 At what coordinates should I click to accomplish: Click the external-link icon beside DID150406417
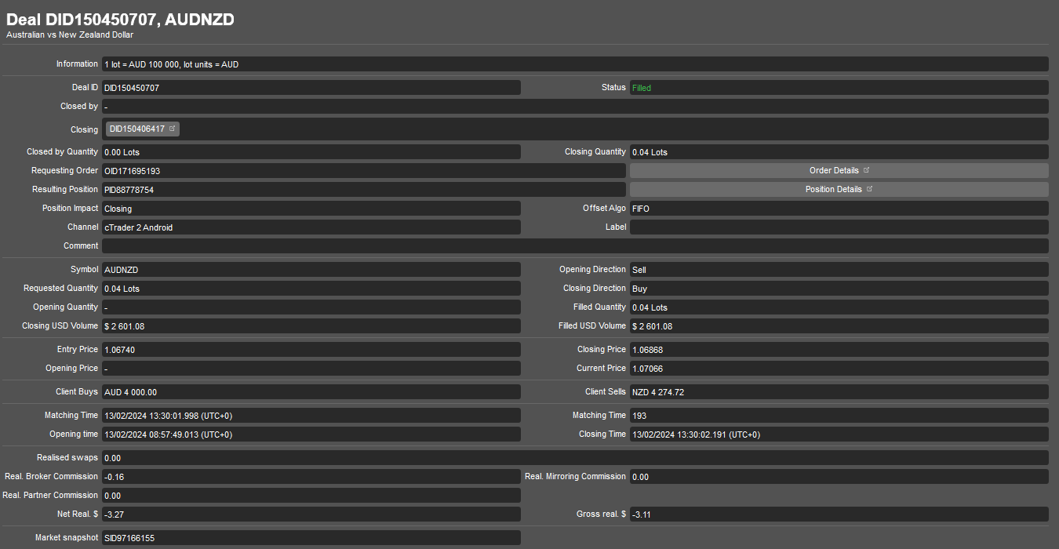click(173, 129)
